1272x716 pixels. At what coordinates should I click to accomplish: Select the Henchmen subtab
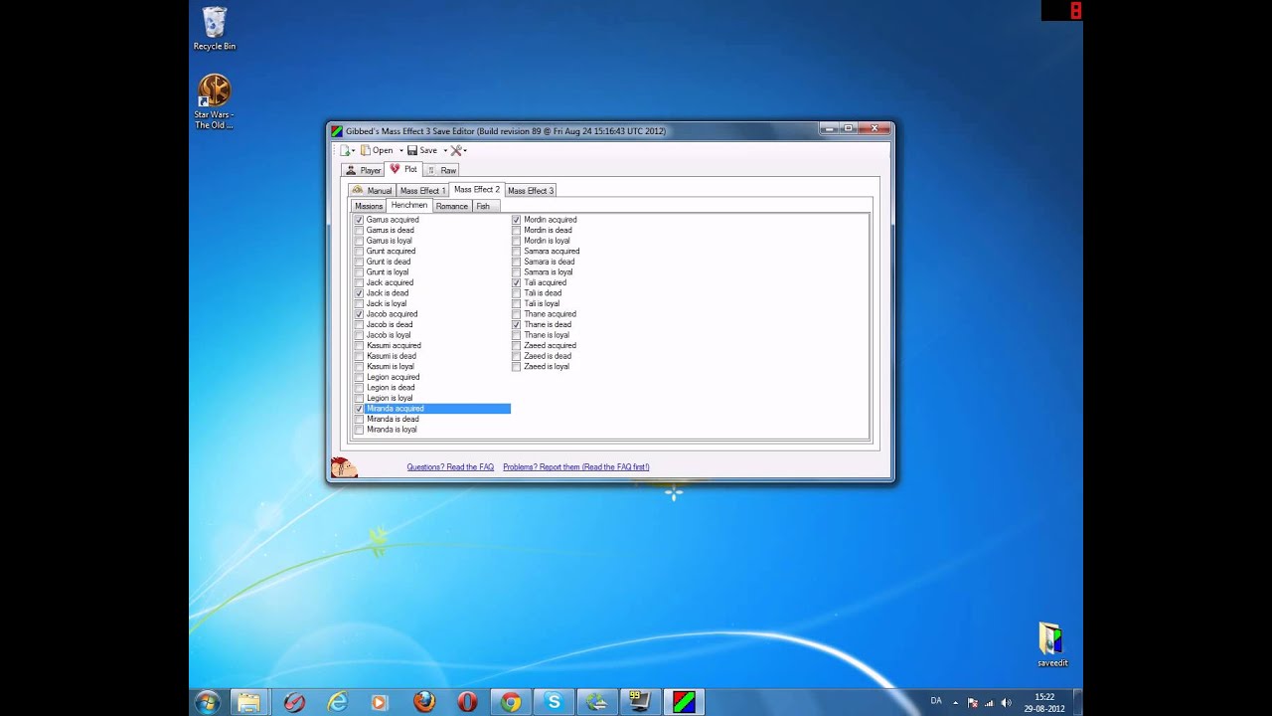pyautogui.click(x=408, y=205)
